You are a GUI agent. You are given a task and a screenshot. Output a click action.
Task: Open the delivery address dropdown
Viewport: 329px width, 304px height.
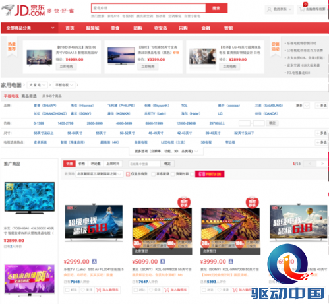coord(100,174)
